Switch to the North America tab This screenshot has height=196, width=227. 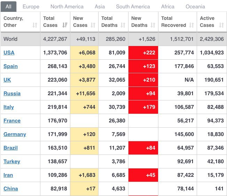point(67,7)
